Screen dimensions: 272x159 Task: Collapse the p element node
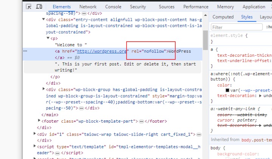pyautogui.click(x=48, y=38)
